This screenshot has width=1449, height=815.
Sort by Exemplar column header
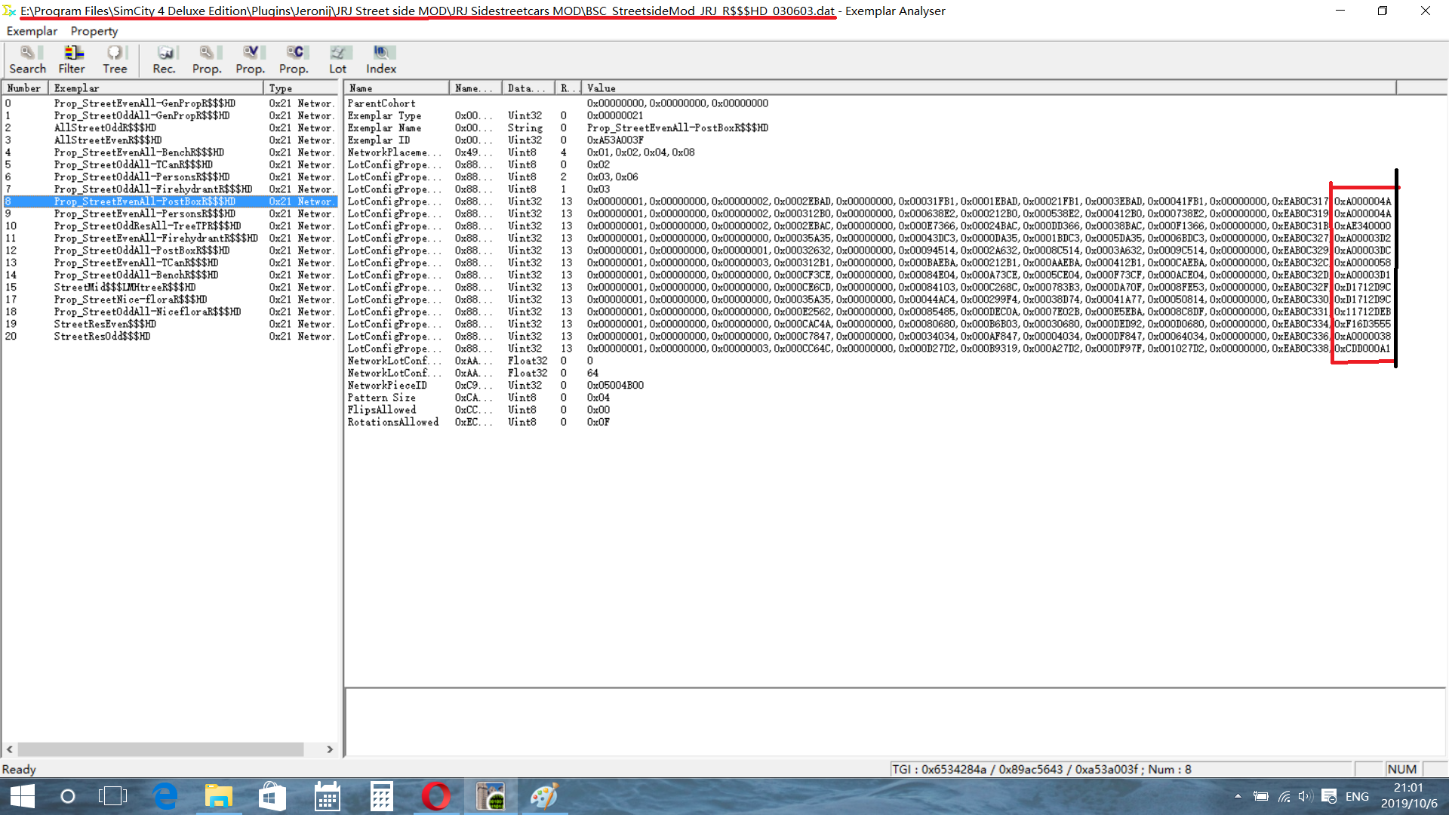pyautogui.click(x=156, y=88)
